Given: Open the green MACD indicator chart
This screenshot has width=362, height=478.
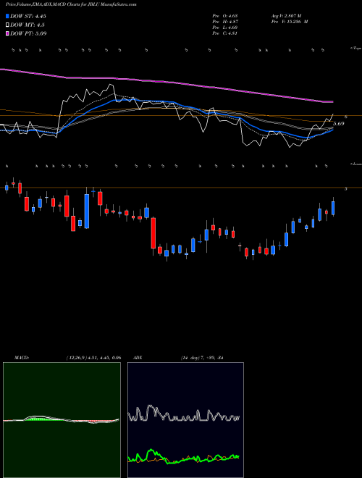Looking at the screenshot, I should 62,420.
